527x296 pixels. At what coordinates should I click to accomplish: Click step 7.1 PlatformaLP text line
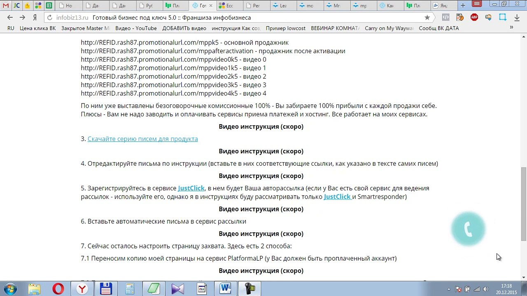(x=239, y=259)
